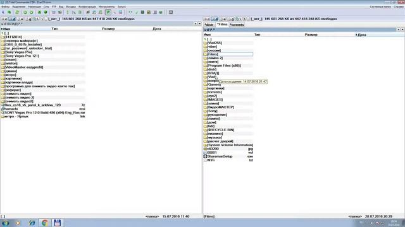Select drive e in right panel

pos(223,19)
